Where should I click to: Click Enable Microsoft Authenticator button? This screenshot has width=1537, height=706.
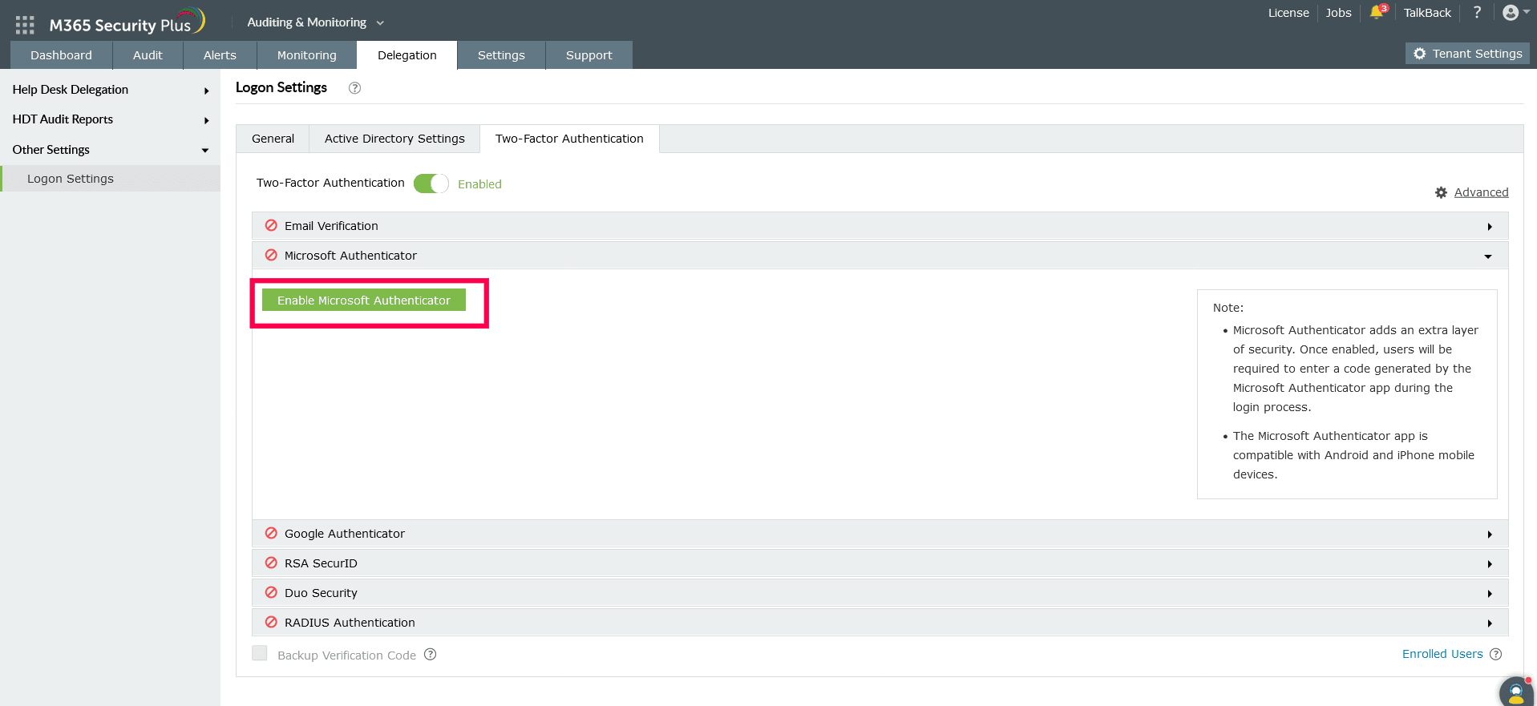[x=364, y=300]
